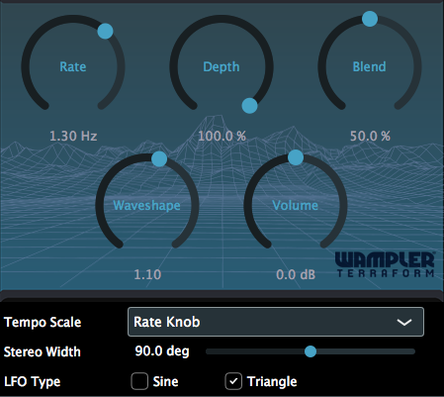Click the LFO Type label
The image size is (444, 397).
pyautogui.click(x=33, y=382)
